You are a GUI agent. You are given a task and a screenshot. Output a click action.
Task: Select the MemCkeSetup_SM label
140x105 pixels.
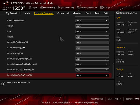(15, 53)
